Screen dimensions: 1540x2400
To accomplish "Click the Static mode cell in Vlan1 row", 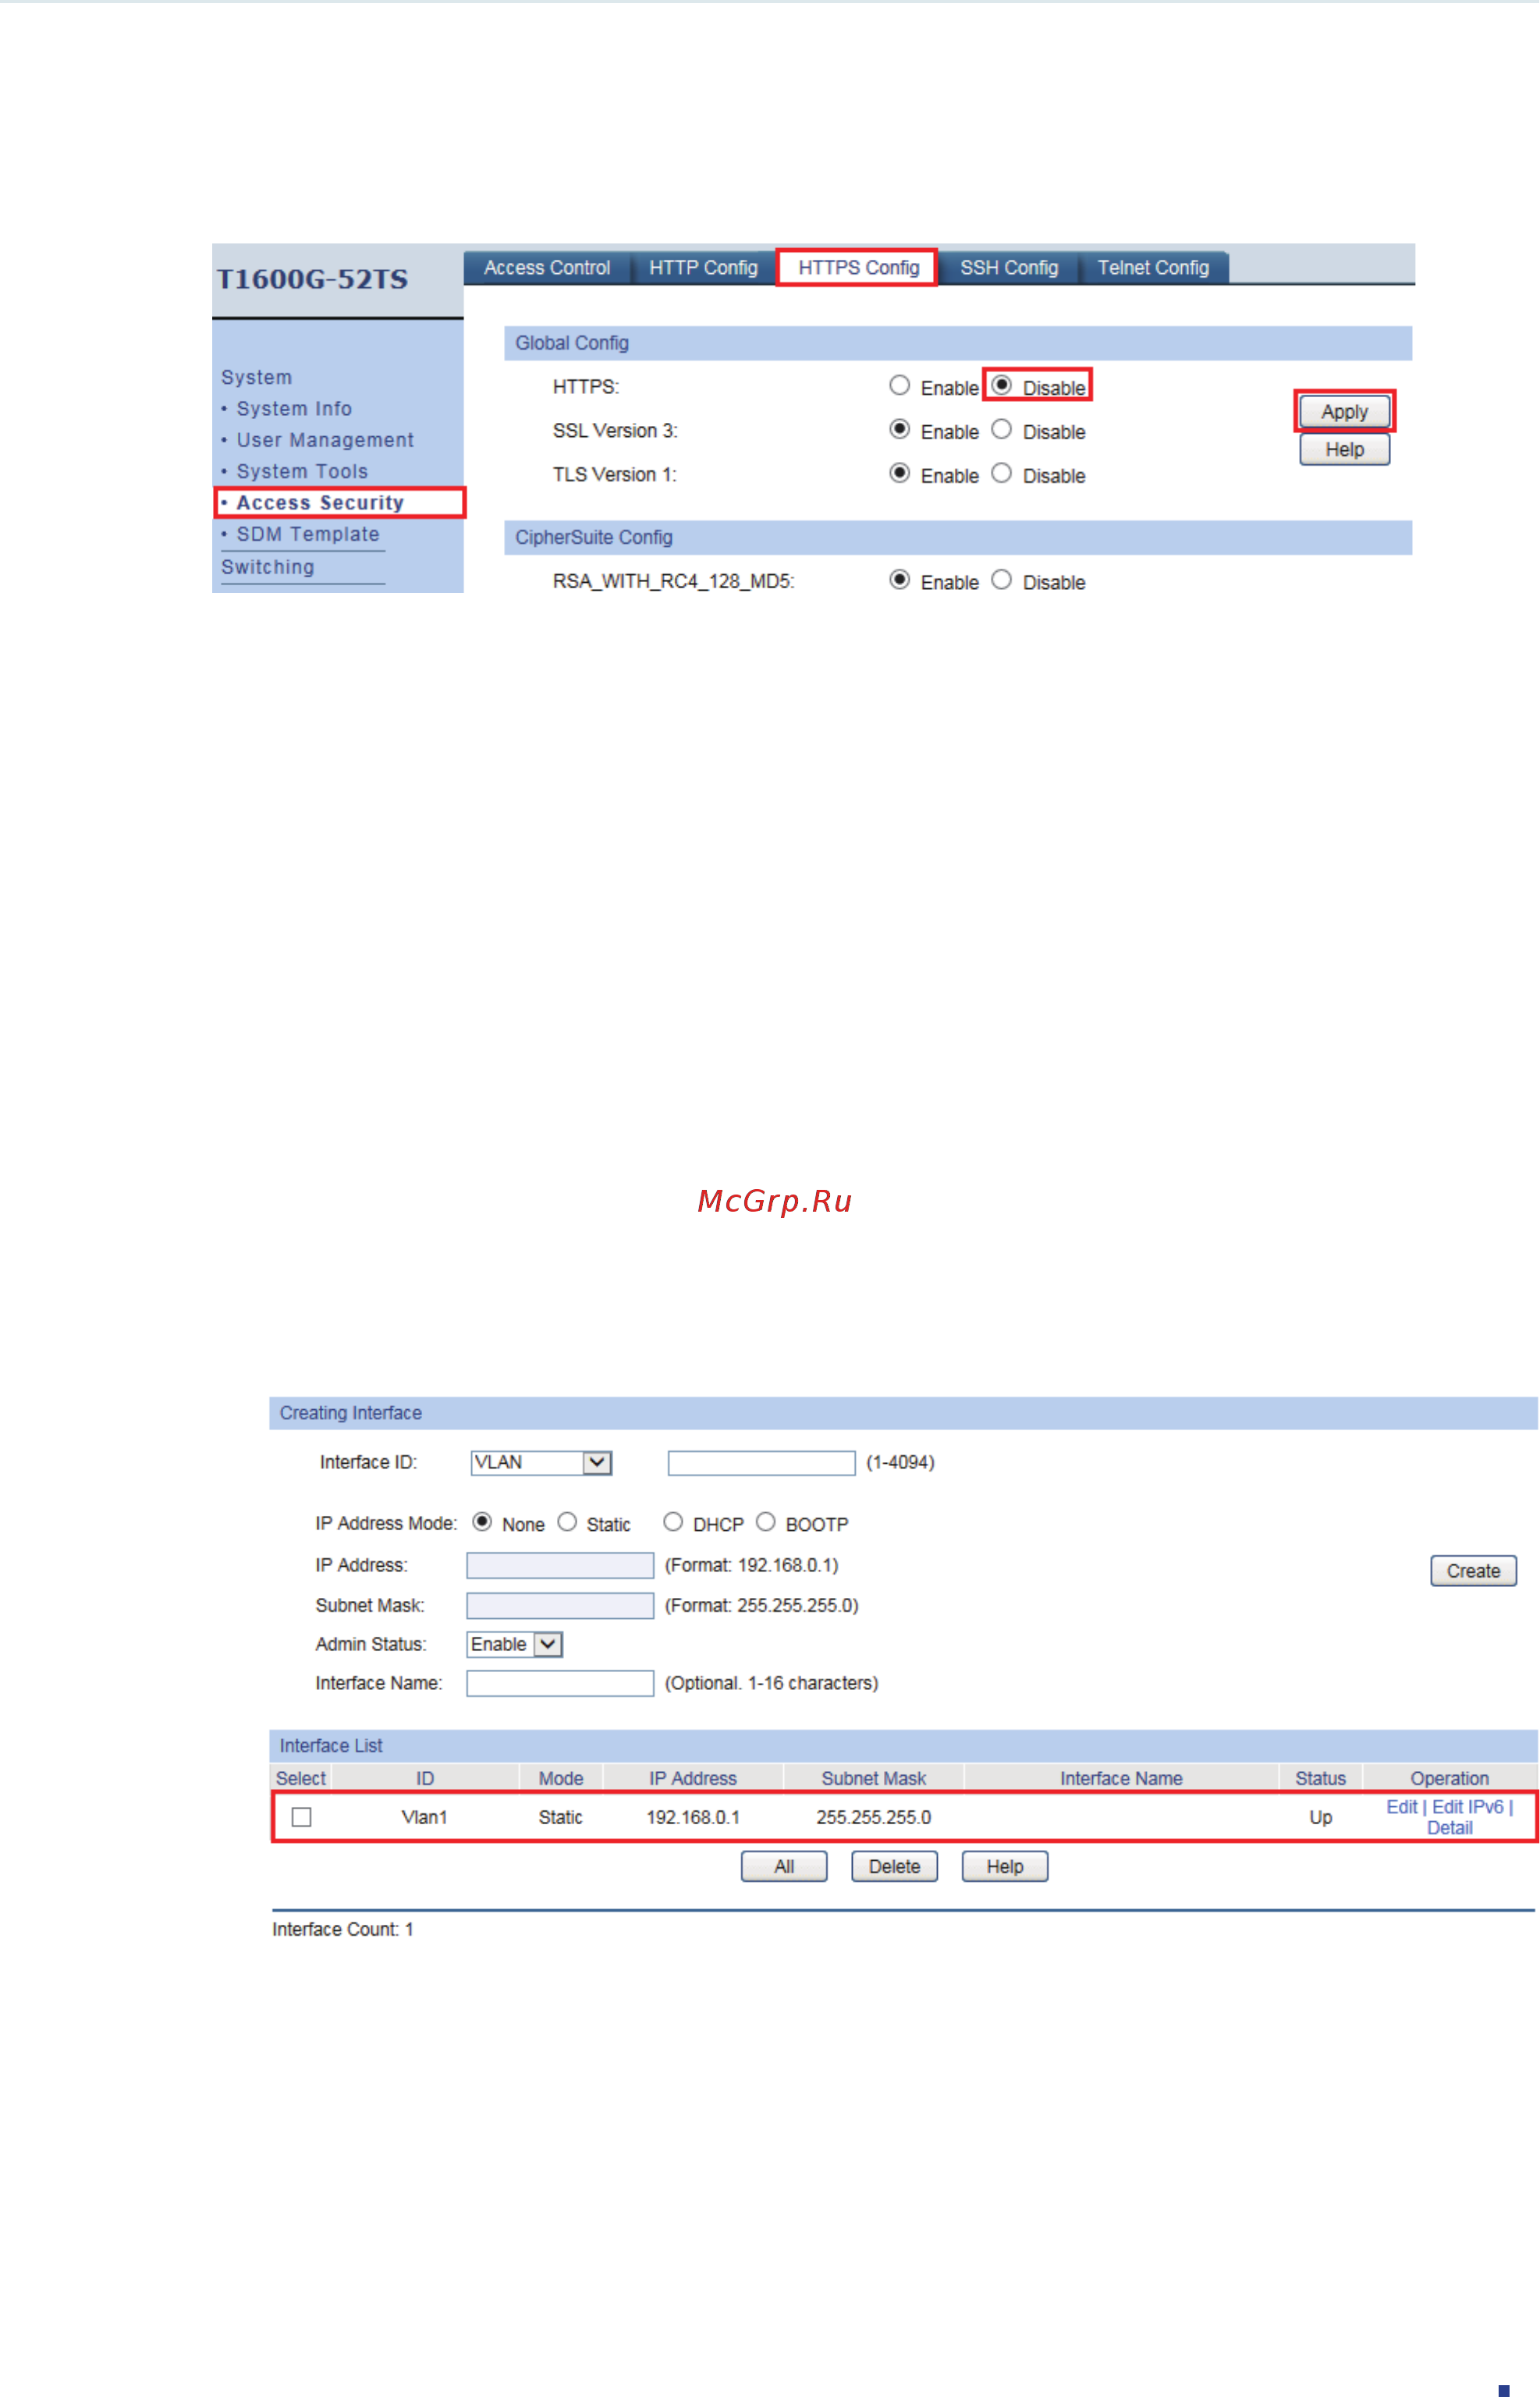I will 560,1818.
